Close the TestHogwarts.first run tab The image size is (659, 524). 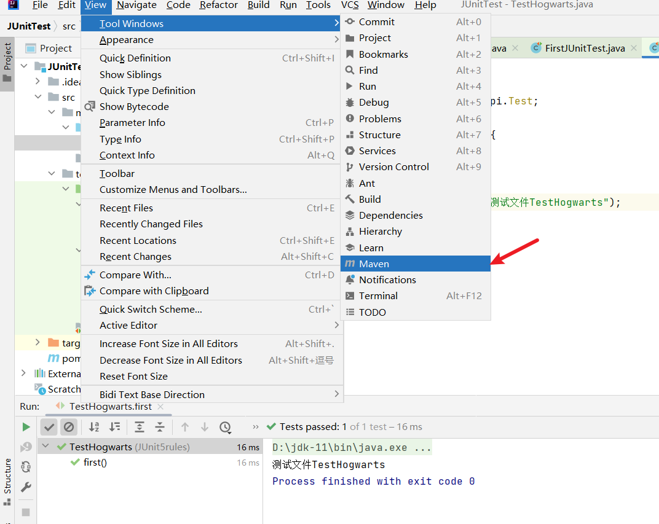tap(161, 407)
